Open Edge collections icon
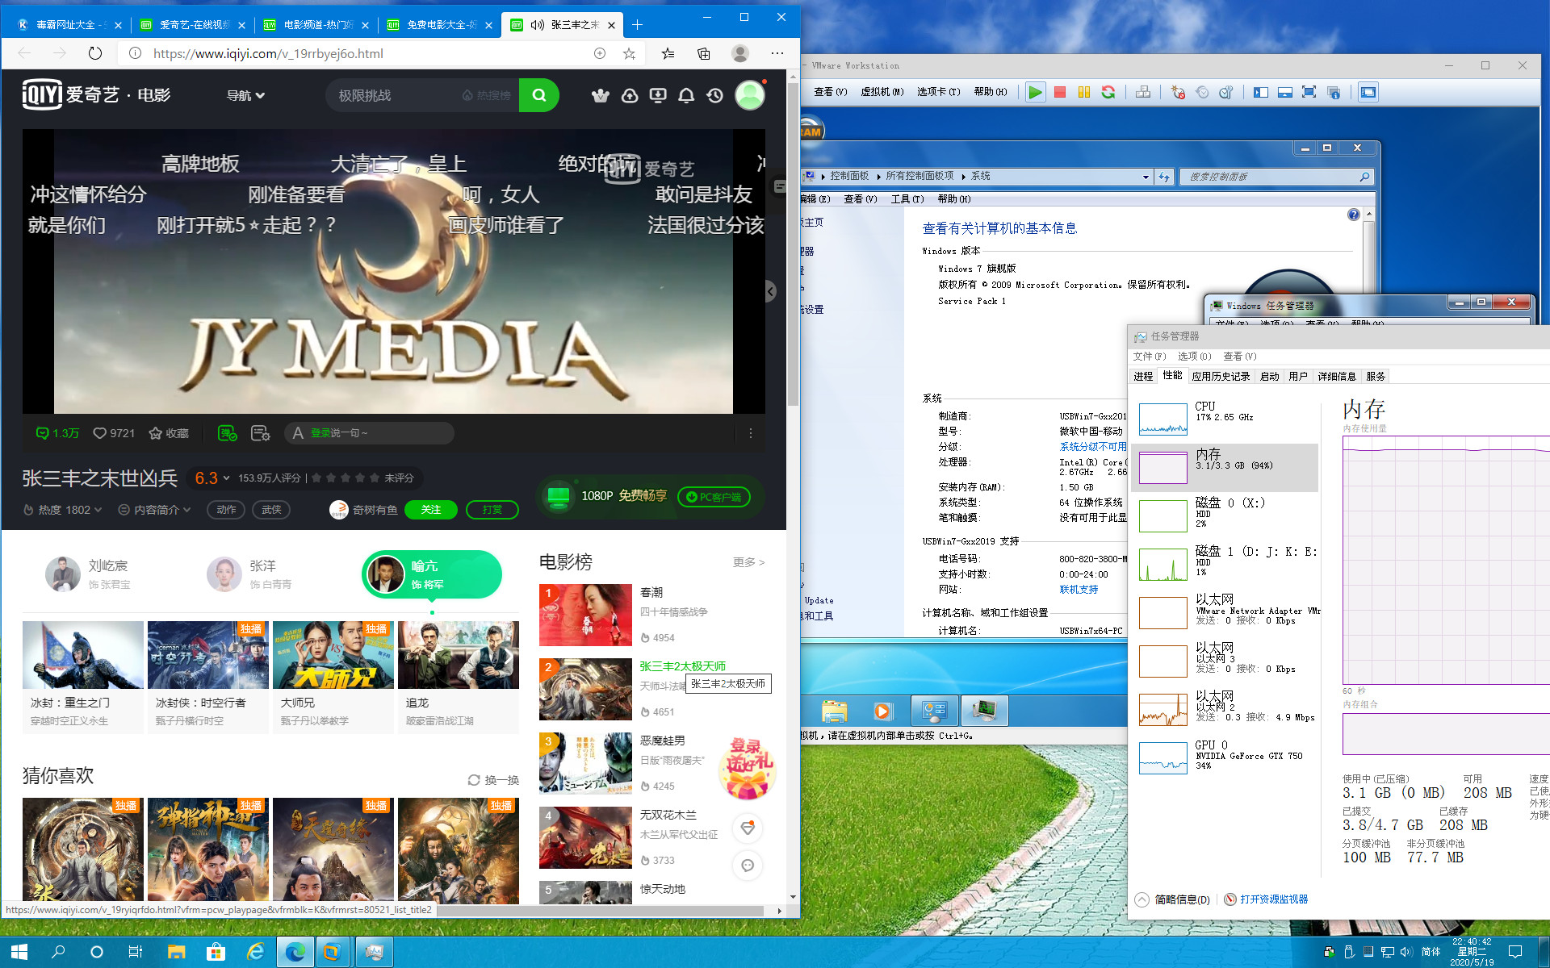Image resolution: width=1550 pixels, height=968 pixels. (x=704, y=53)
